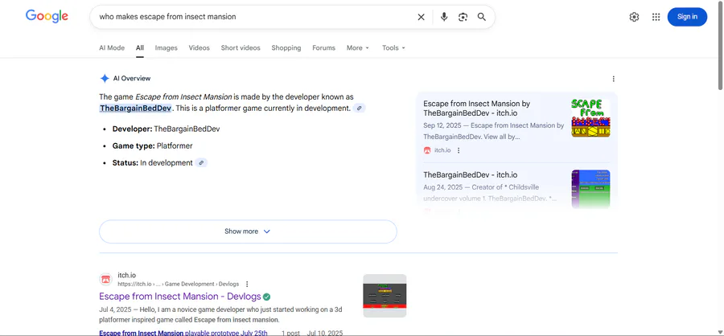Start voice search with microphone icon
The image size is (724, 336).
tap(444, 17)
